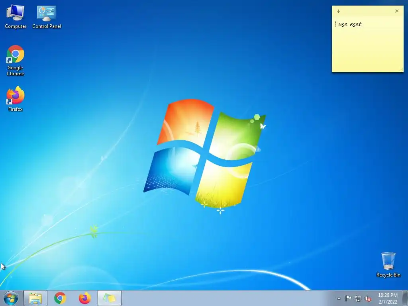The image size is (408, 306).
Task: Launch Chrome from the taskbar
Action: [60, 298]
